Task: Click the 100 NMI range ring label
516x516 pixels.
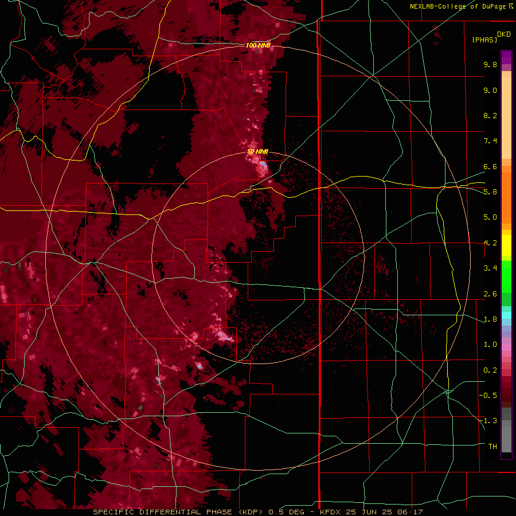Action: [x=258, y=45]
